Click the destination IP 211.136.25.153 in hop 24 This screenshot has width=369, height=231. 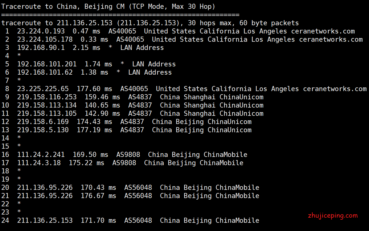(x=45, y=220)
